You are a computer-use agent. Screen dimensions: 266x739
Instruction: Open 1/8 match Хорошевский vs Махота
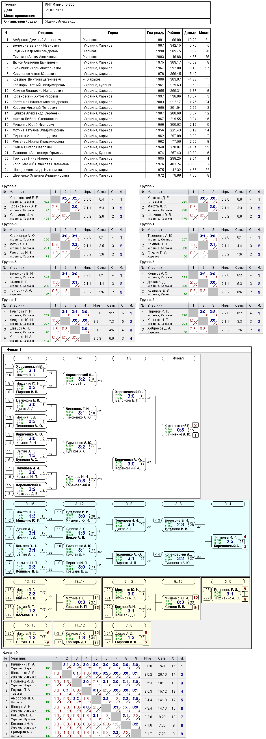click(x=30, y=371)
